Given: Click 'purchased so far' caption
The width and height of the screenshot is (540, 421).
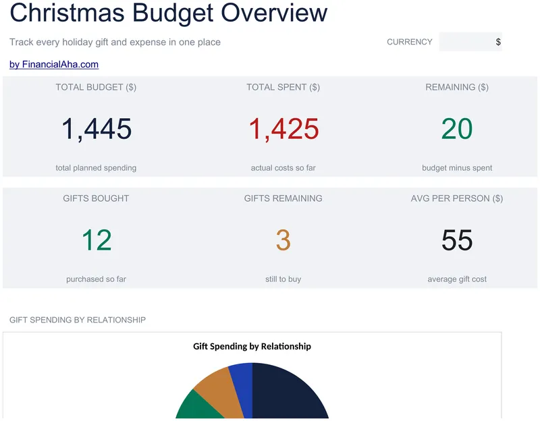Looking at the screenshot, I should [96, 279].
